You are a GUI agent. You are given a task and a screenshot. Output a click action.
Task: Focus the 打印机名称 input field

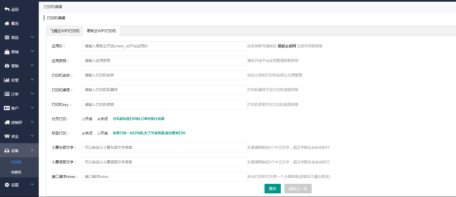[x=165, y=75]
